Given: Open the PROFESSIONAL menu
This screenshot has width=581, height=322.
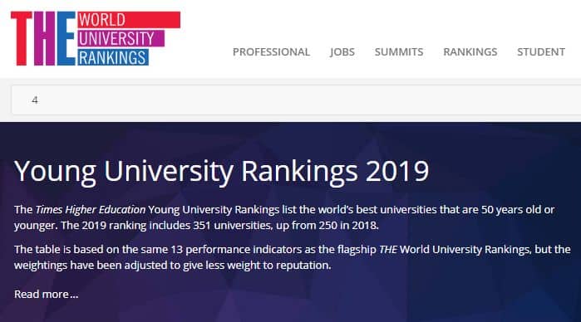Looking at the screenshot, I should point(271,51).
